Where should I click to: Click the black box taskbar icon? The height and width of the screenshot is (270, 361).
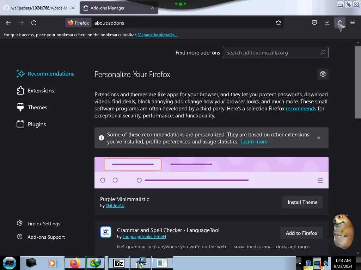(x=31, y=263)
